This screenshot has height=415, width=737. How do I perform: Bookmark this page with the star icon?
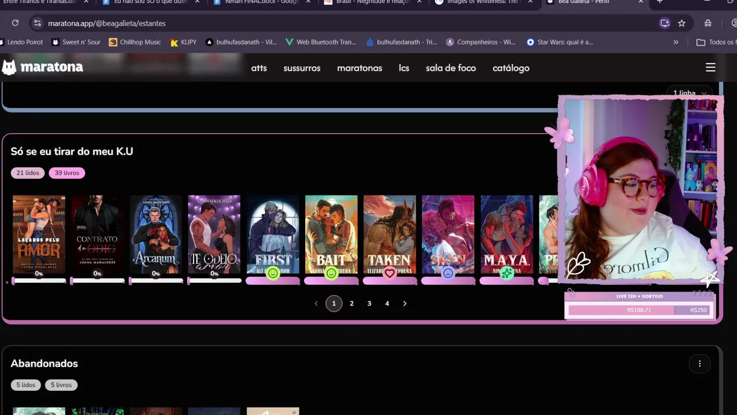coord(682,23)
